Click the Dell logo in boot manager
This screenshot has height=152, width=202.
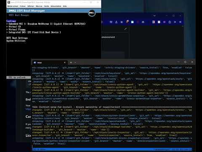92,13
